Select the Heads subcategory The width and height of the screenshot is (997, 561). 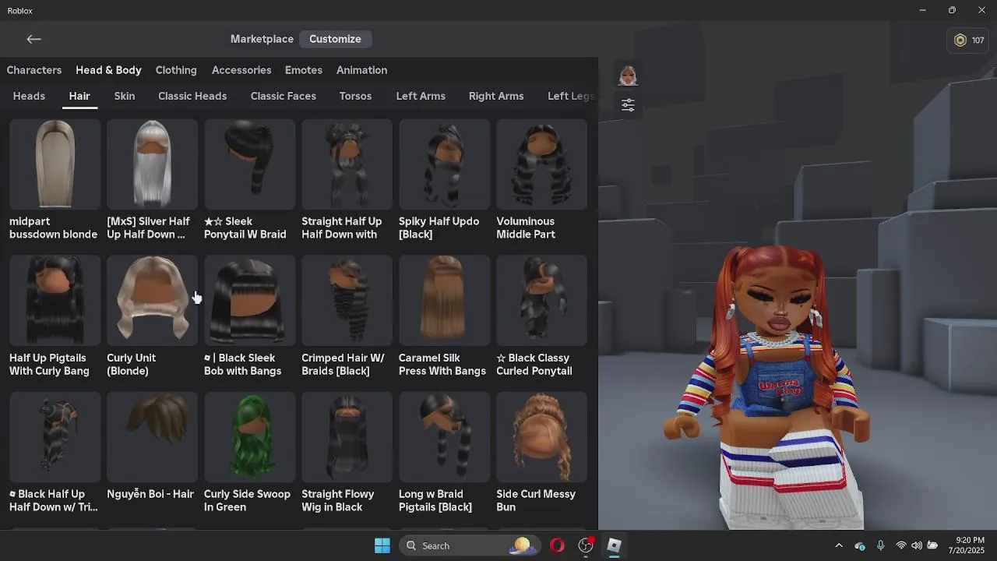tap(29, 96)
